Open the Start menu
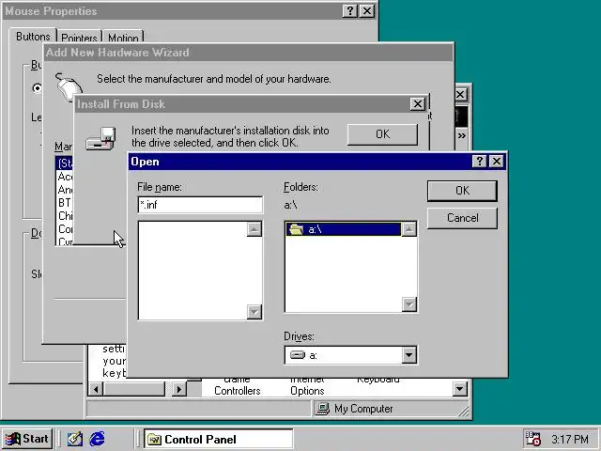Screen dimensions: 601x451 coord(27,439)
